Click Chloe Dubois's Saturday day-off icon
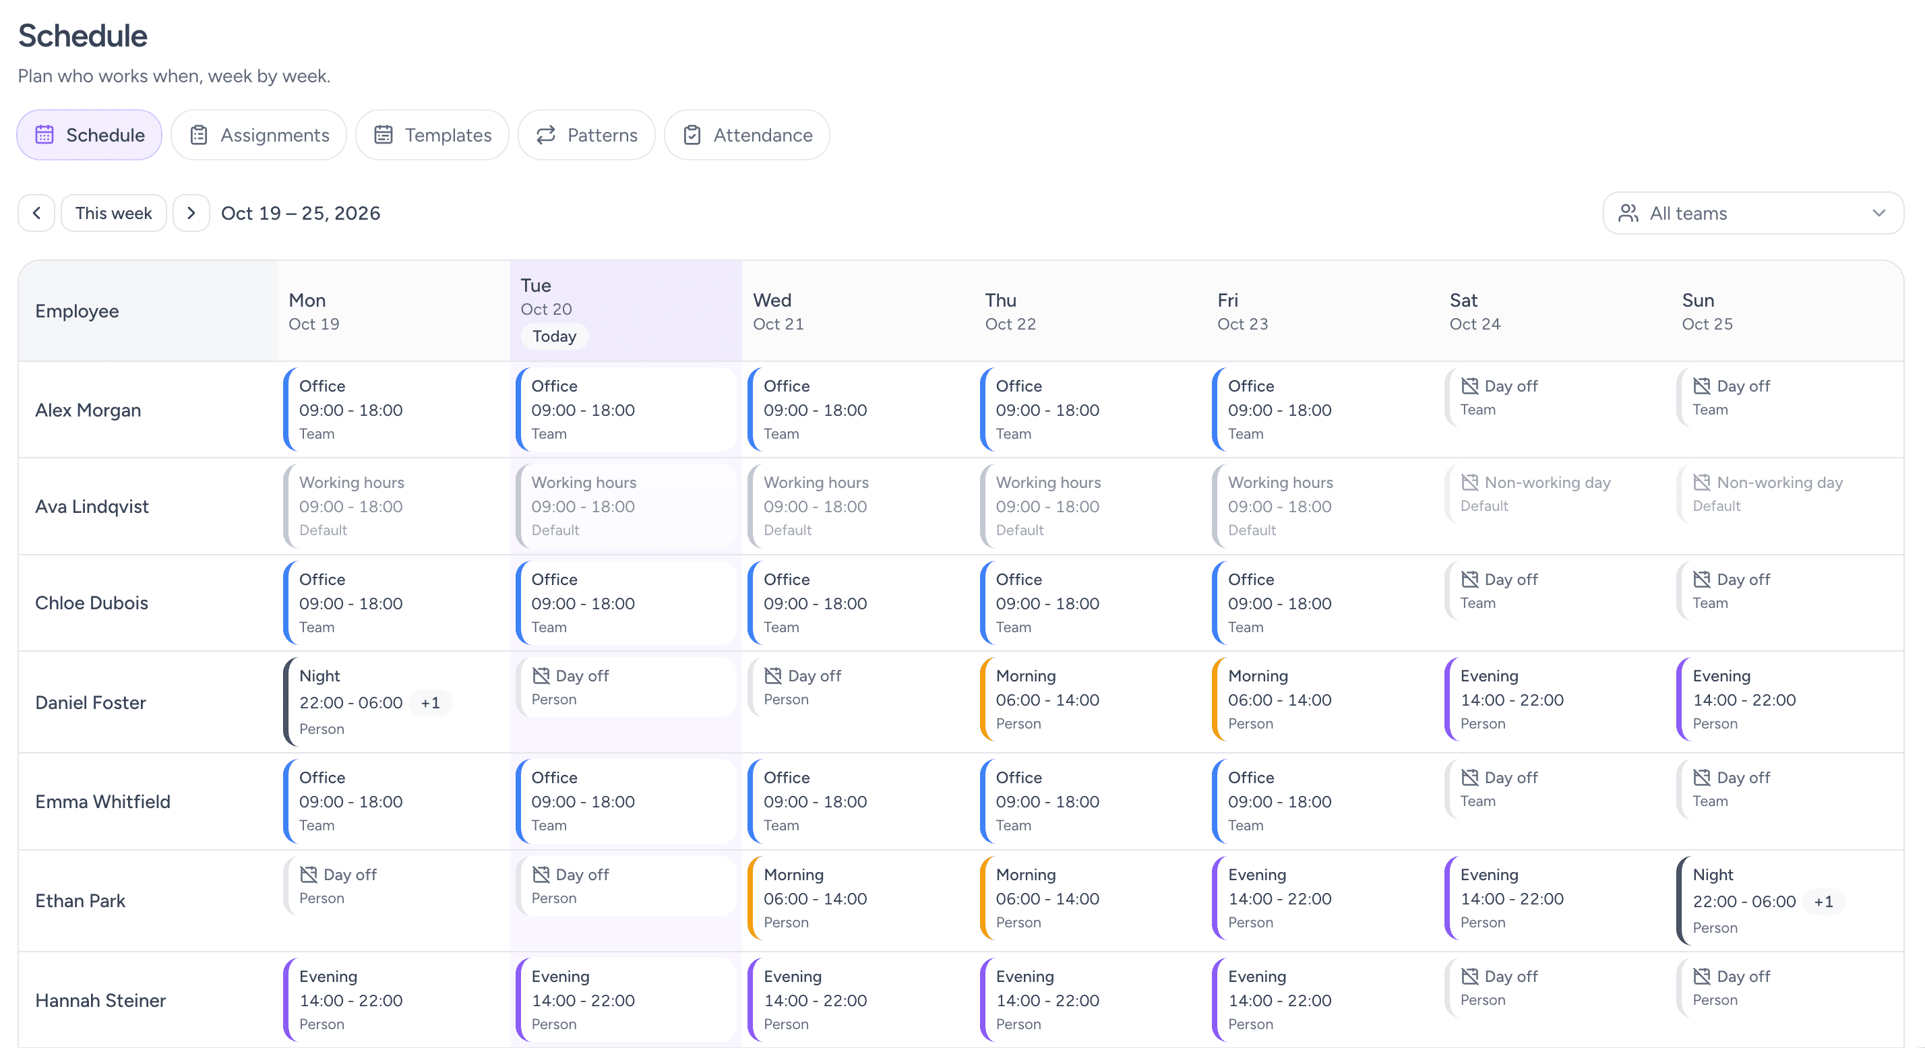Screen dimensions: 1925x1048 click(x=1470, y=580)
